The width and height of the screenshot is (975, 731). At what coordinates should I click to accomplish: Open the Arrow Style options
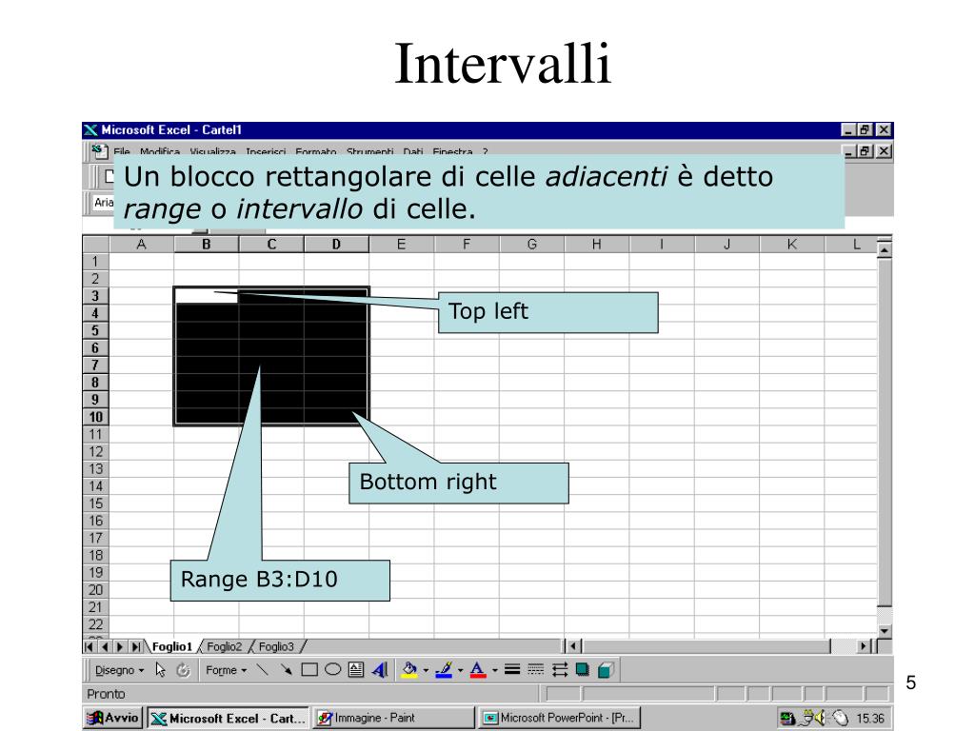559,669
